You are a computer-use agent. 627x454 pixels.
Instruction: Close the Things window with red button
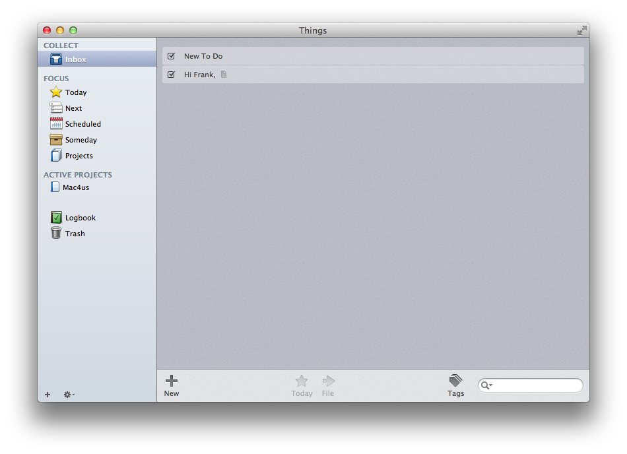[x=47, y=30]
